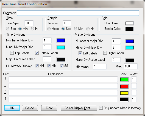Enable the Right Labels checkbox
Screen dimensions: 145x116
[105, 53]
